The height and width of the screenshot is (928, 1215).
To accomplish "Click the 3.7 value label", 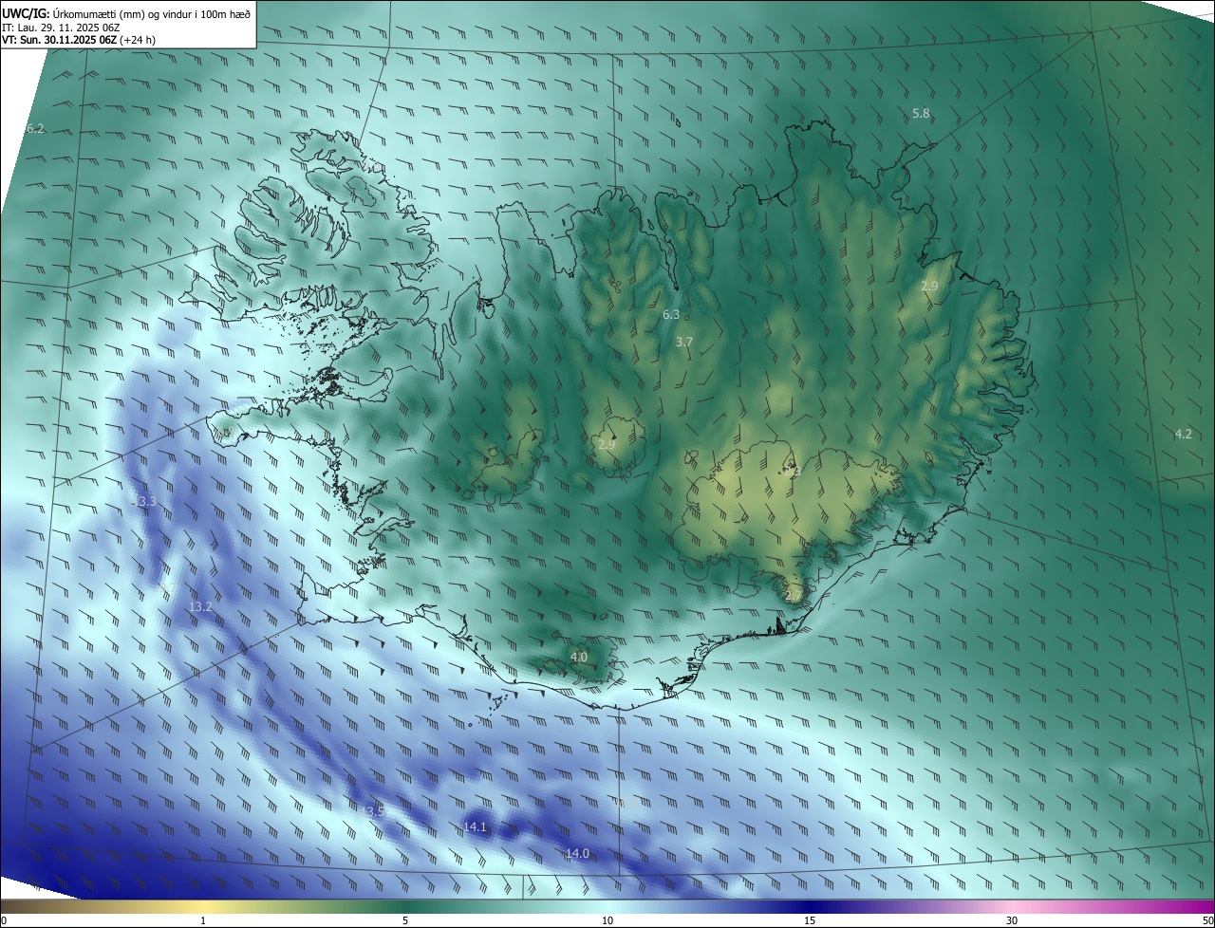I will [684, 342].
